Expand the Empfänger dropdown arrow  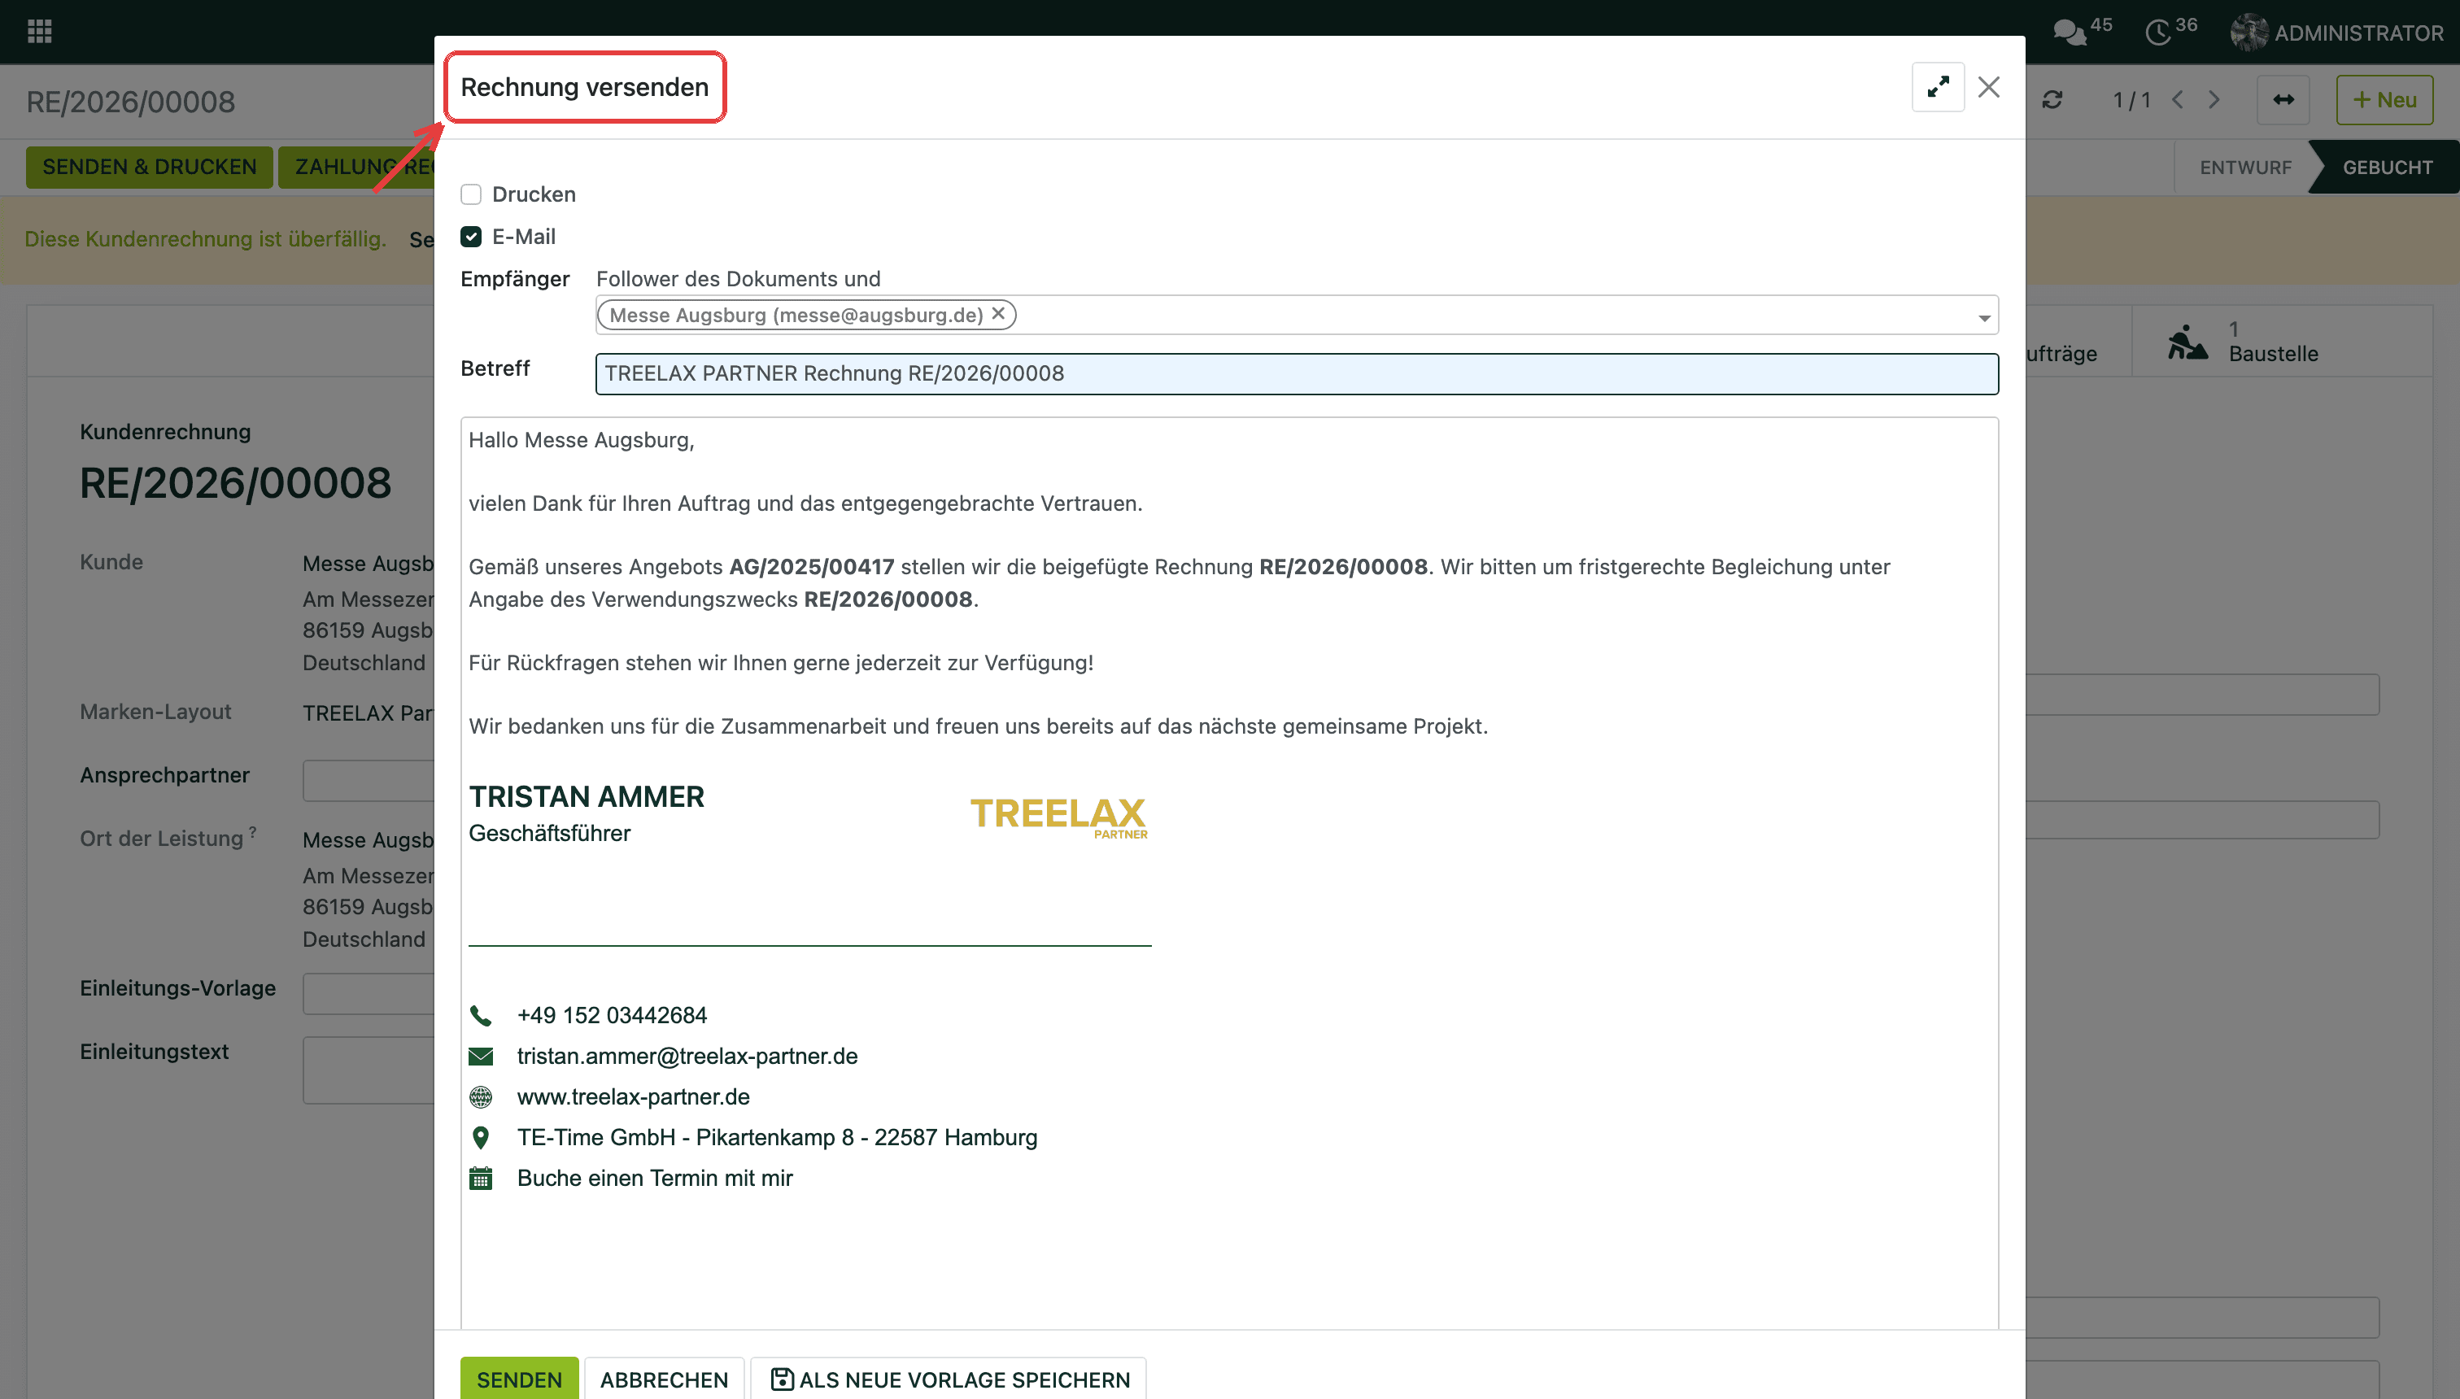[1984, 317]
